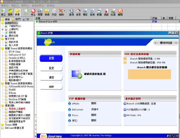Click the info icon beside Foxy status
Viewport: 180px width, 138px height.
tap(69, 115)
